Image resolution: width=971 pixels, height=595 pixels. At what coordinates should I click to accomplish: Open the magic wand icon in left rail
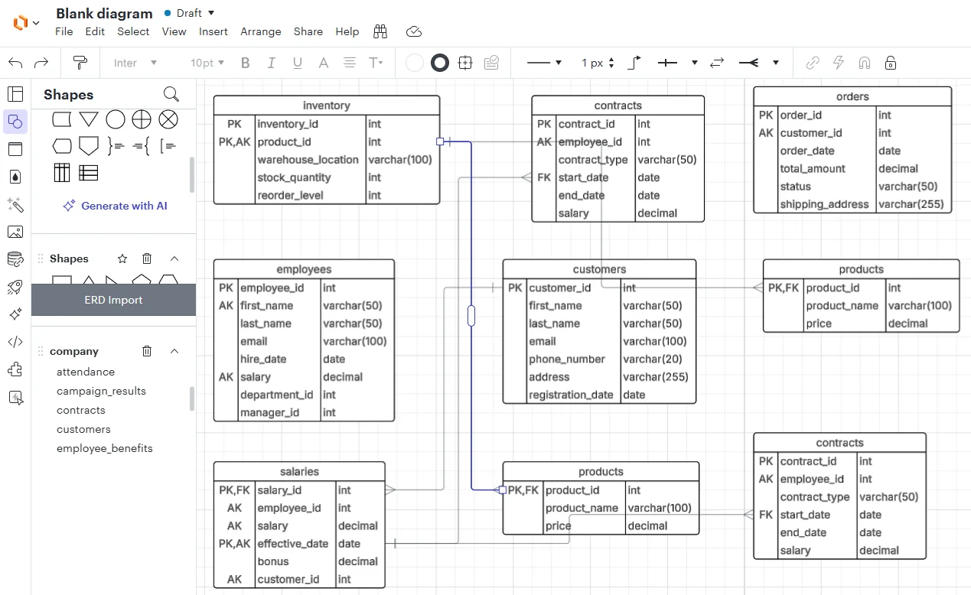pyautogui.click(x=15, y=204)
